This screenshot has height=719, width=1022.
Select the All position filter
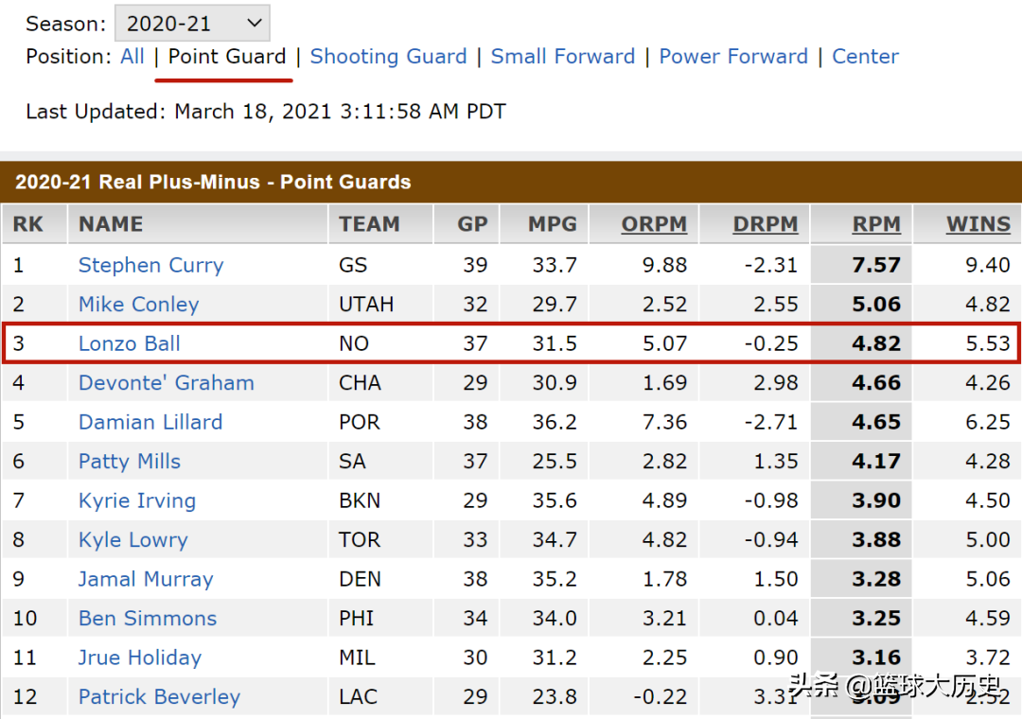point(132,57)
